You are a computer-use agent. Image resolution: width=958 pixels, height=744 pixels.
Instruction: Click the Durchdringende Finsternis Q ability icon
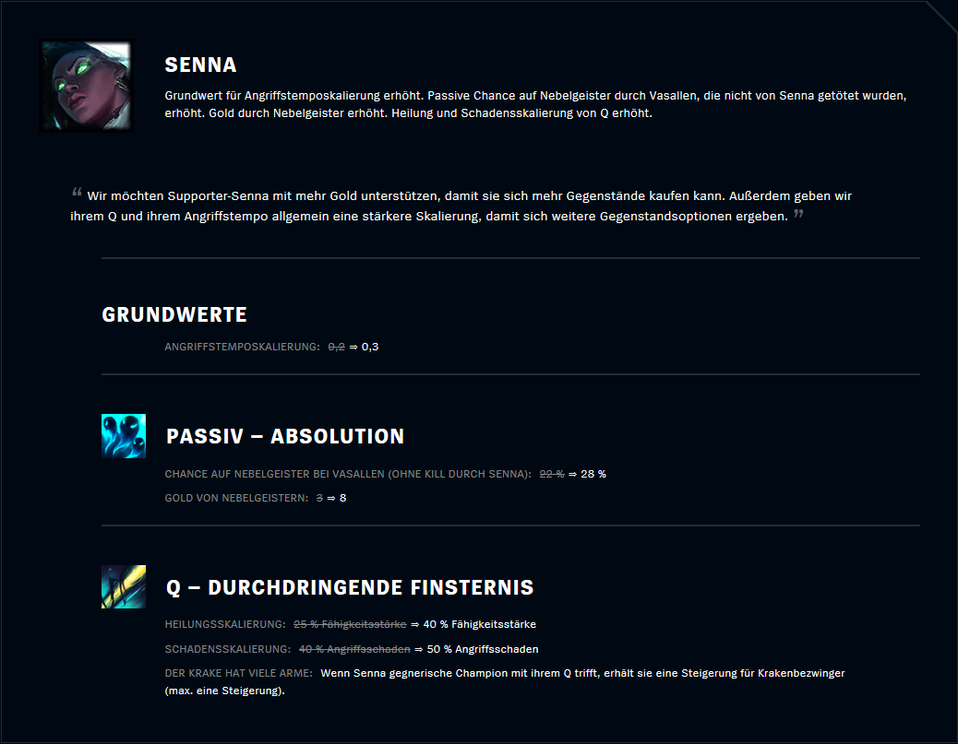coord(124,586)
